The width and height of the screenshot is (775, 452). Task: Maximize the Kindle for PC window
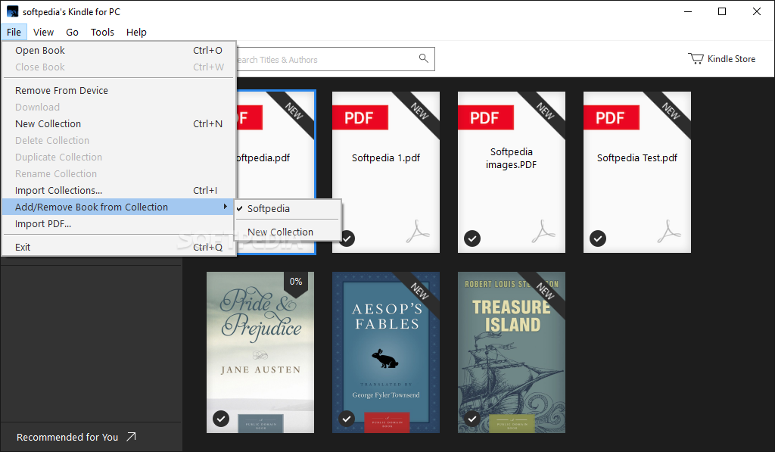tap(722, 11)
